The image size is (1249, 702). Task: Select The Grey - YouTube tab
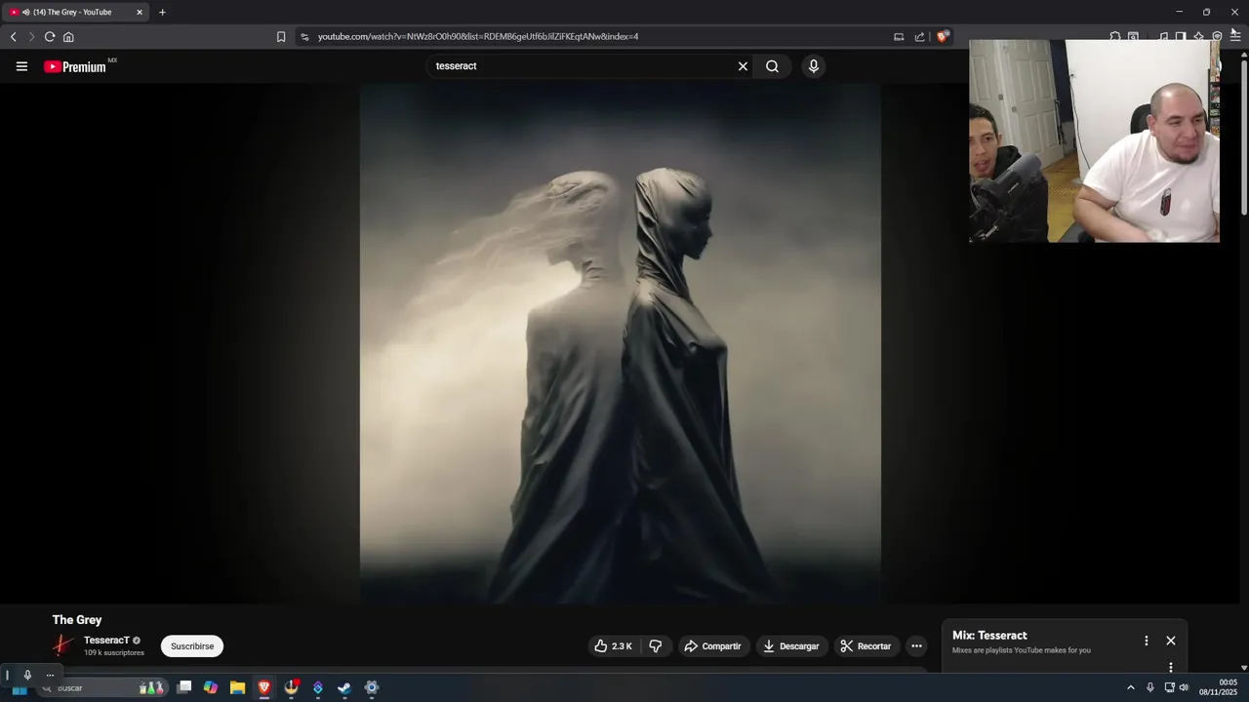click(x=76, y=13)
